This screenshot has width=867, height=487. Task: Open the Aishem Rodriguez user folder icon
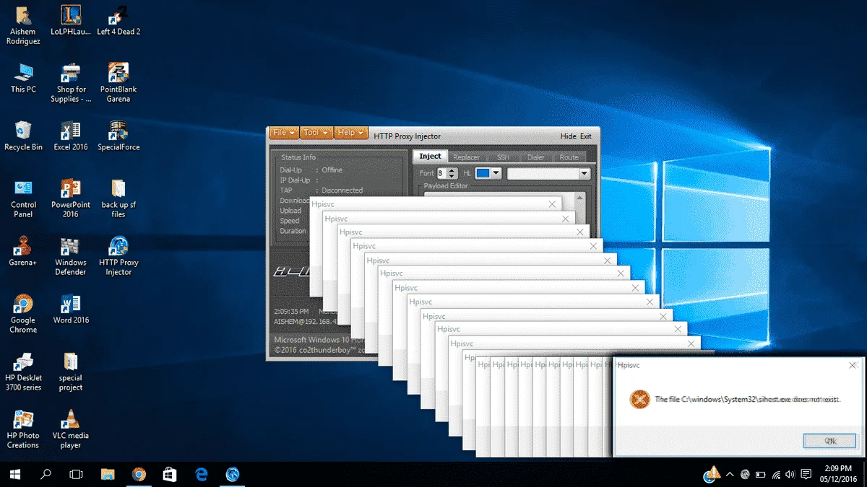click(23, 25)
